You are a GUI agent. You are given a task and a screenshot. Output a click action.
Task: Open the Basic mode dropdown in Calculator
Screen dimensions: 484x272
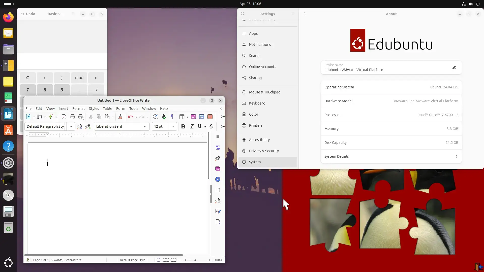pos(54,14)
